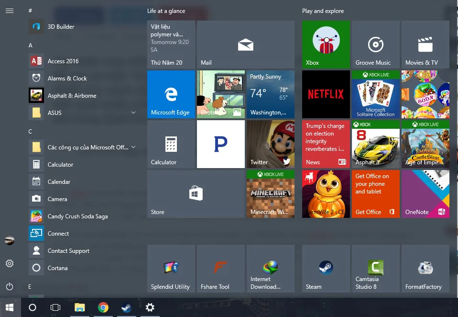
Task: Open 3D Builder from the app list
Action: tap(83, 27)
